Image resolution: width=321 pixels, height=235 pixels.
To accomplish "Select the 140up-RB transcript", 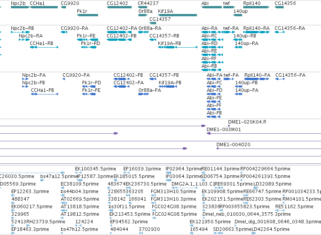I will coord(238,40).
